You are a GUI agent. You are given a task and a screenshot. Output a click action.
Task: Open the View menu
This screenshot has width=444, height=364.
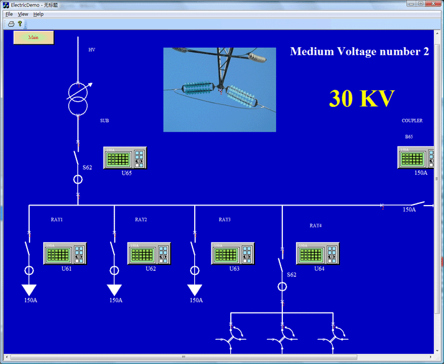coord(23,14)
